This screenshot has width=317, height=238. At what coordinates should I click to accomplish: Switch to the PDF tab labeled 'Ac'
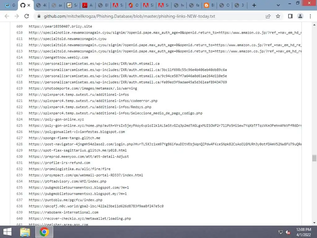(x=88, y=5)
